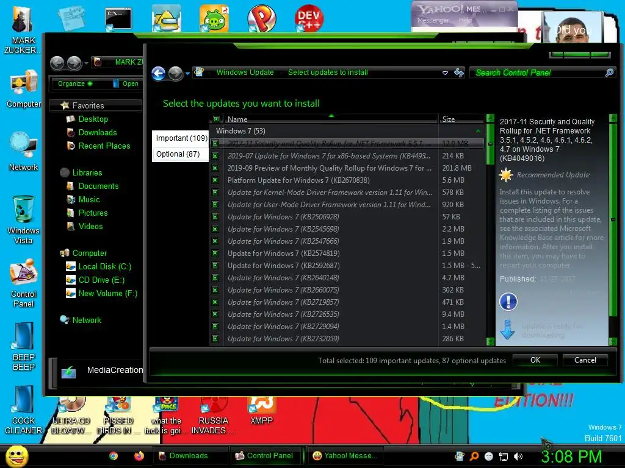Click the search magnifier in Control Panel search
This screenshot has height=468, width=625.
pos(609,73)
